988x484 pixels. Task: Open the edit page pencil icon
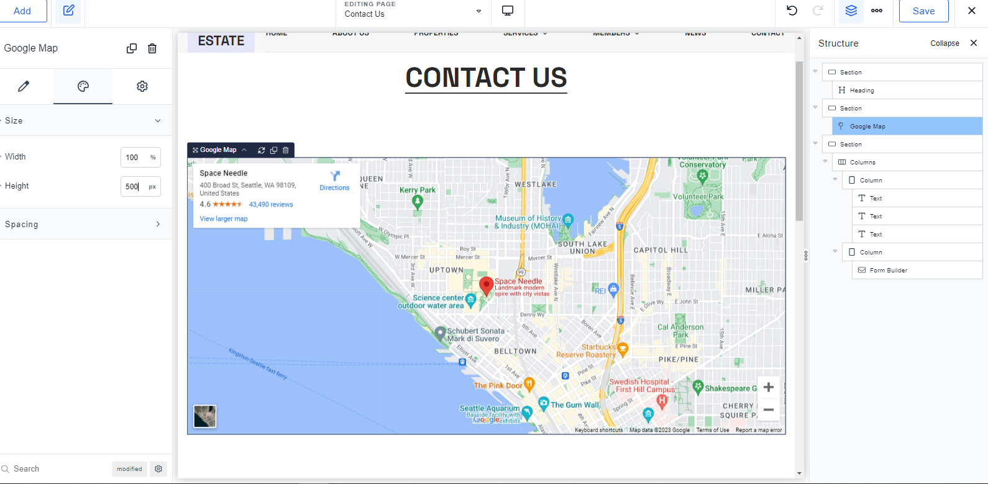coord(68,11)
